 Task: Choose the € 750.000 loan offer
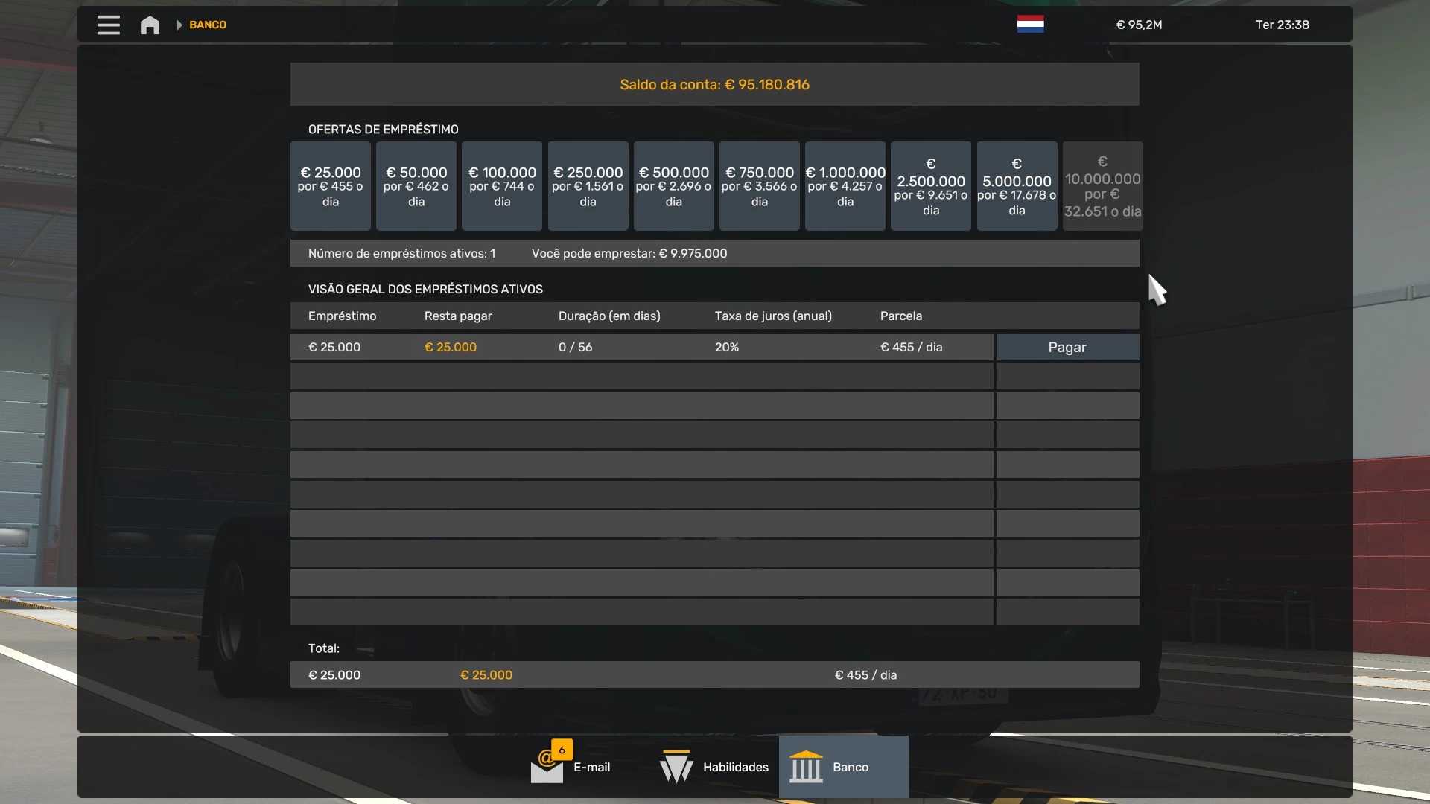click(759, 186)
